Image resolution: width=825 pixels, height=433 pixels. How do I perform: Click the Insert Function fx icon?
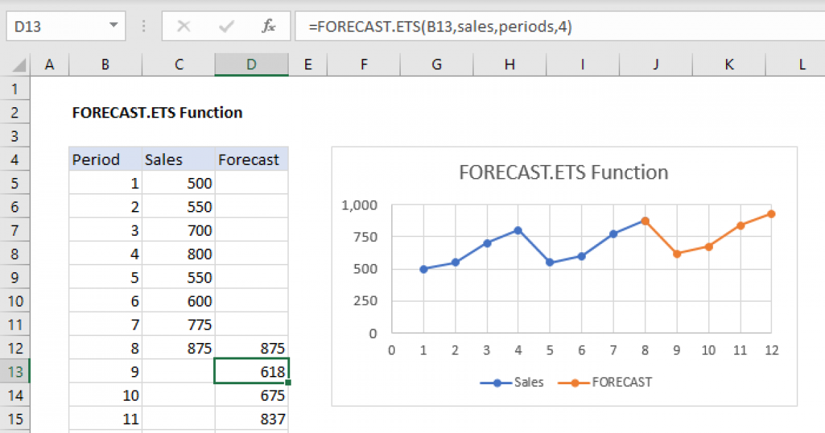pyautogui.click(x=267, y=26)
